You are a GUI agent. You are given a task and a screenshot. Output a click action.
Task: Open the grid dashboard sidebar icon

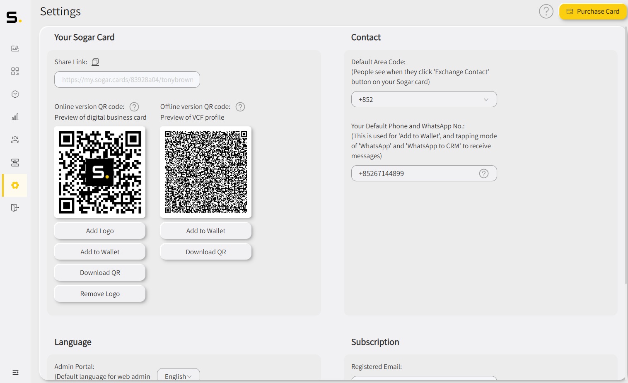pos(15,71)
